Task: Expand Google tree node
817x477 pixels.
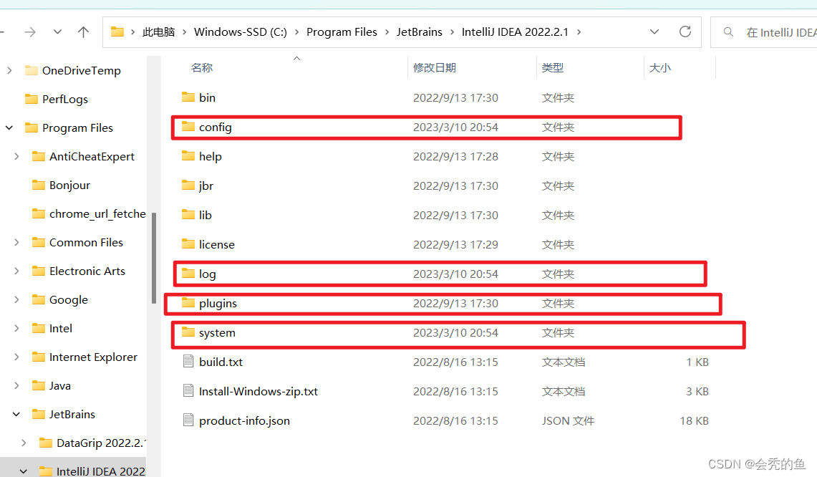Action: [x=16, y=300]
